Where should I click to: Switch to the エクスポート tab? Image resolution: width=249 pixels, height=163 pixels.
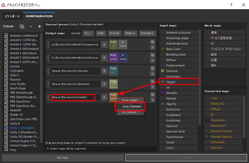pos(12,16)
